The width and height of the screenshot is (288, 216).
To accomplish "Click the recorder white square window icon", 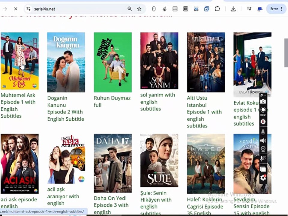I will (x=263, y=169).
